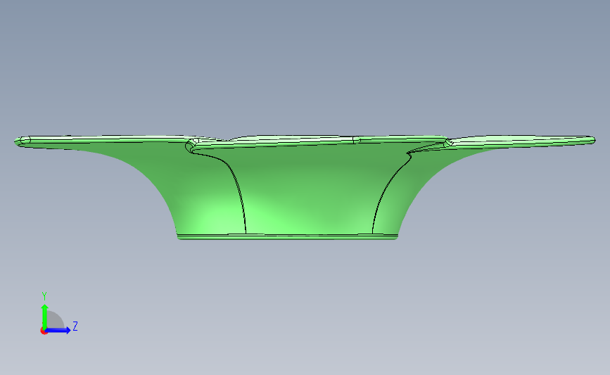
Task: Click the gray quarter-circle plane on the triad
Action: point(54,319)
